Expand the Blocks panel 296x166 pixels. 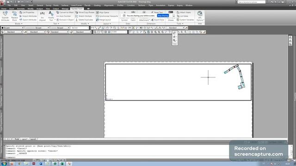point(18,24)
